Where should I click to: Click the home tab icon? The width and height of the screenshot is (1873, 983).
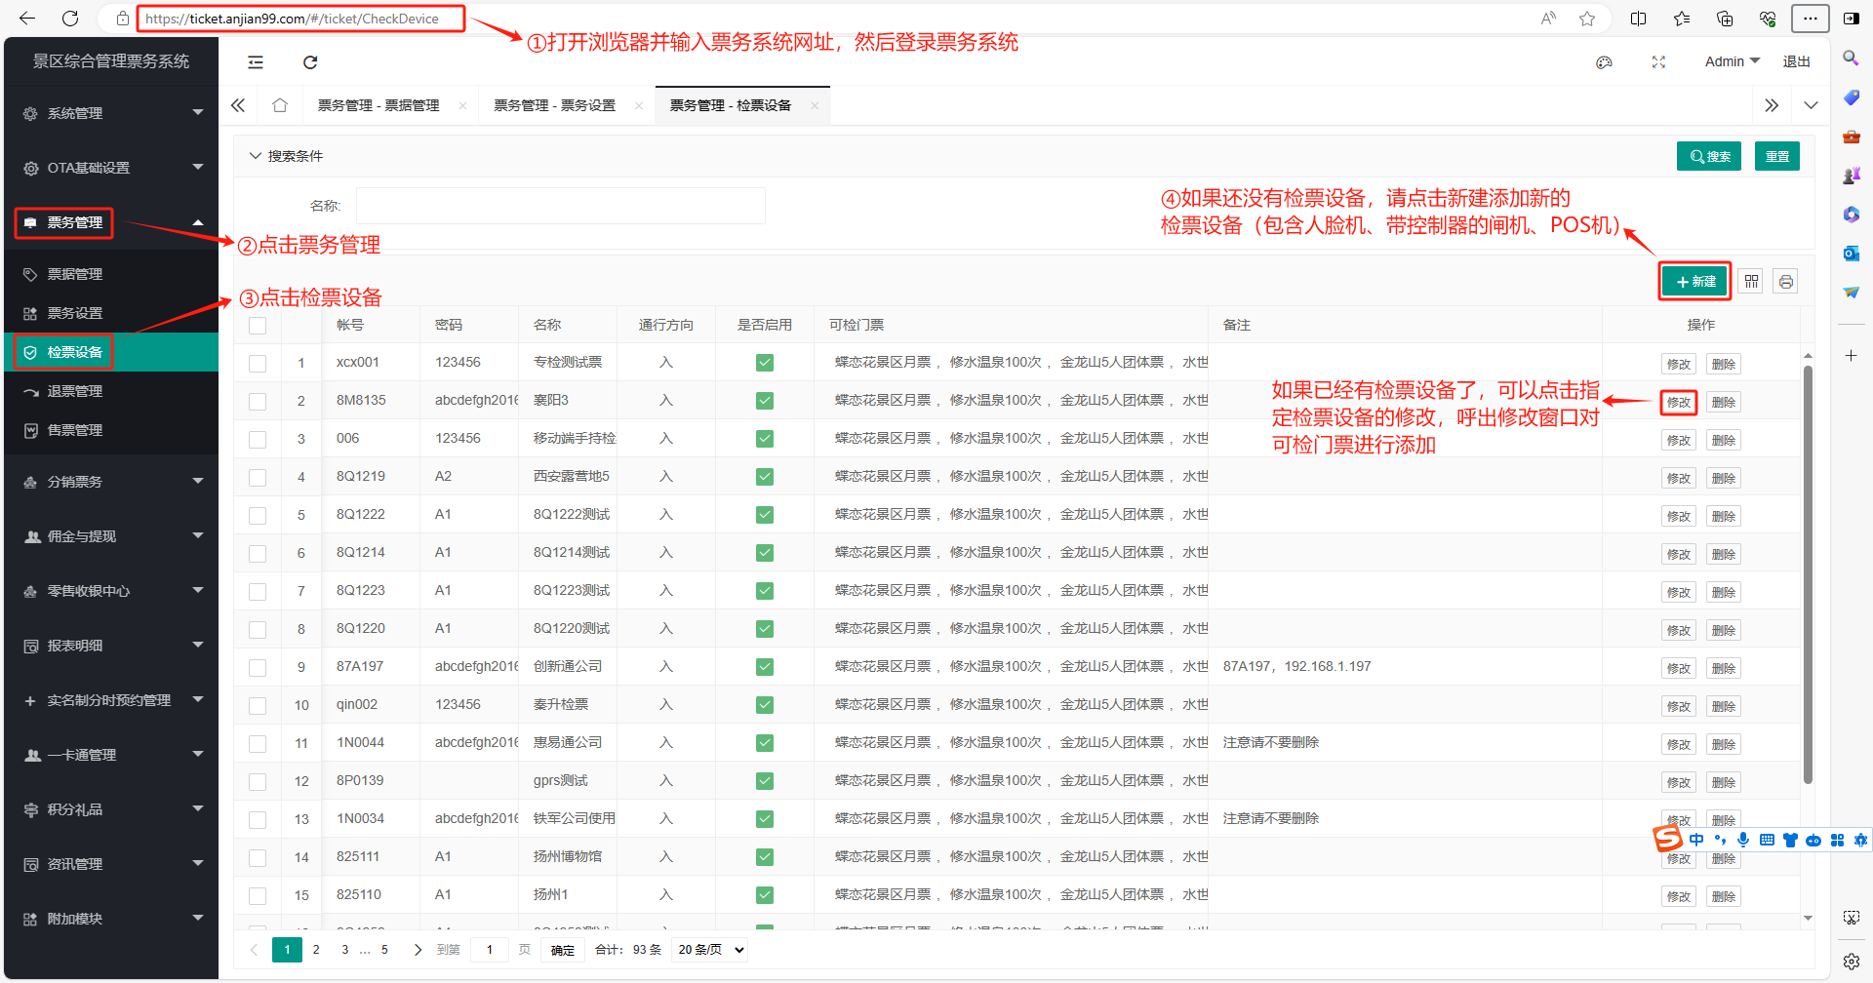point(280,105)
